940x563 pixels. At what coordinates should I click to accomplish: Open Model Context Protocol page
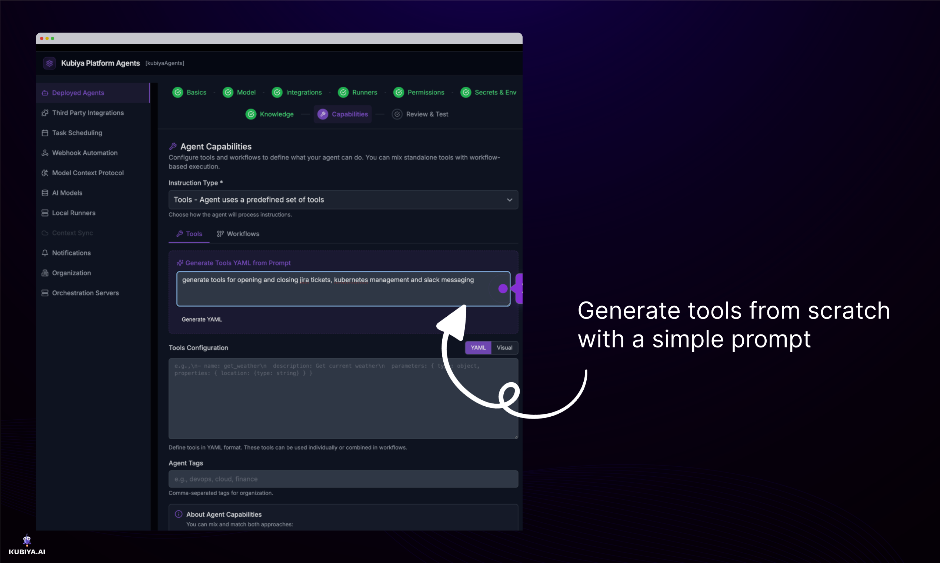[x=88, y=173]
